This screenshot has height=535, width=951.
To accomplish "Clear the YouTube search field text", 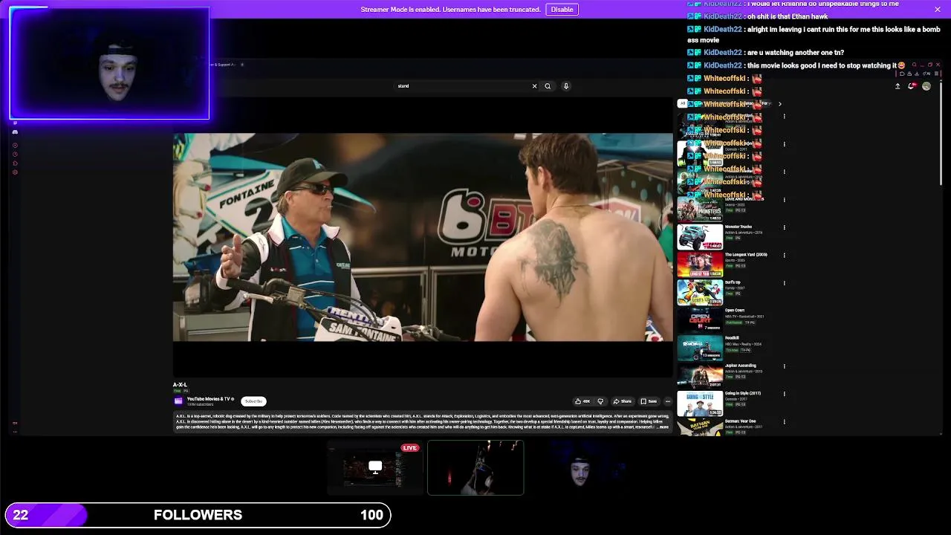I will [534, 86].
